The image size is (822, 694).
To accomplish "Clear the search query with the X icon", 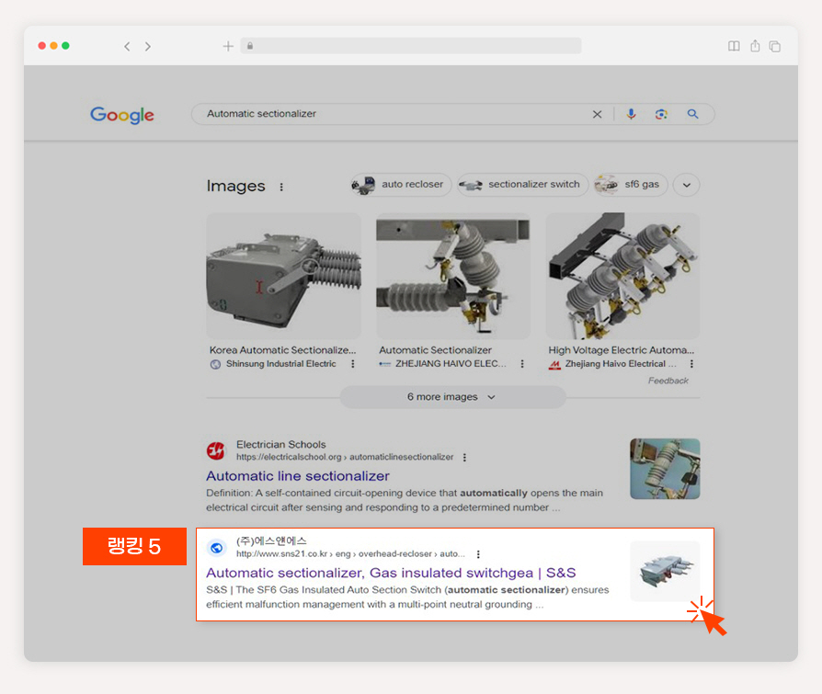I will click(597, 114).
